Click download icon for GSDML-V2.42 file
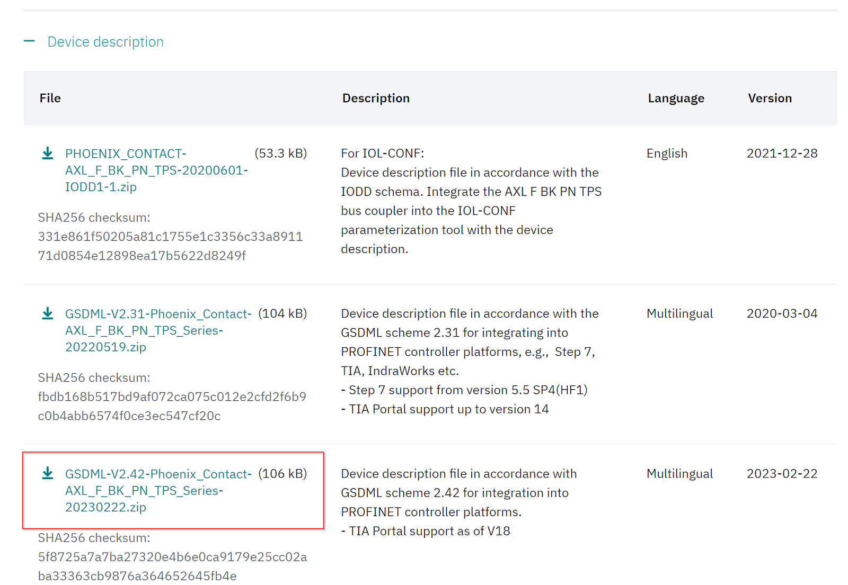Viewport: 848px width, 585px height. click(x=48, y=473)
